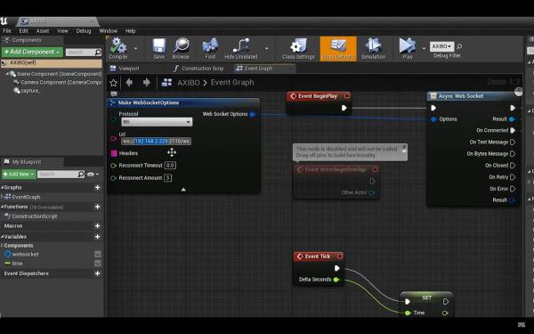Add a new variable with plus icon

[97, 237]
